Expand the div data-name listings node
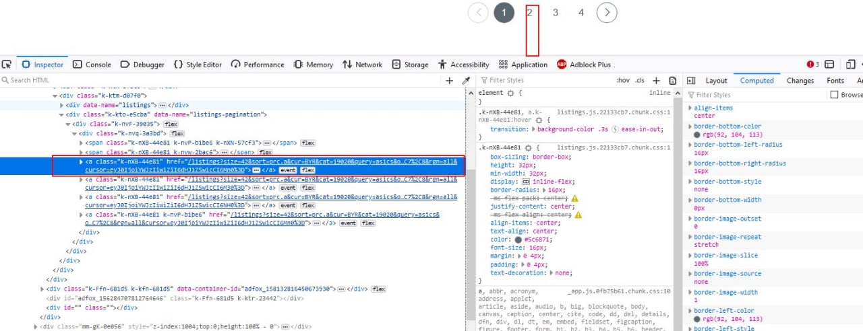 tap(62, 105)
